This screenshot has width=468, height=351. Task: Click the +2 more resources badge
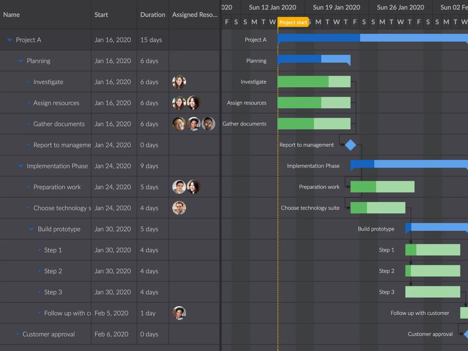[208, 124]
